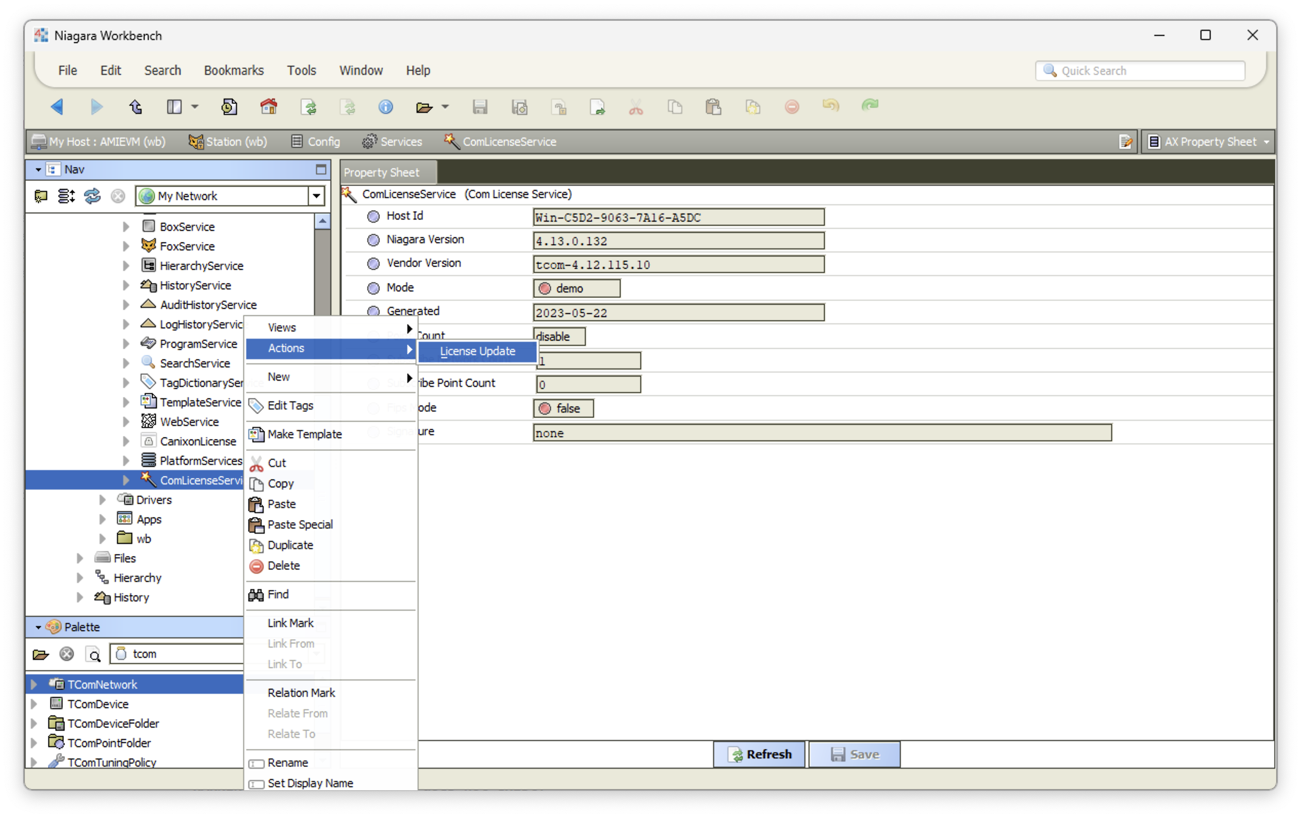Click the Home toolbar icon
Viewport: 1301px width, 818px height.
(268, 107)
